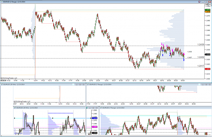Screen dimensions: 212x137
Task: Click the $EURUSD (3 Range) 12/15/2014 title text
Action: coord(14,2)
